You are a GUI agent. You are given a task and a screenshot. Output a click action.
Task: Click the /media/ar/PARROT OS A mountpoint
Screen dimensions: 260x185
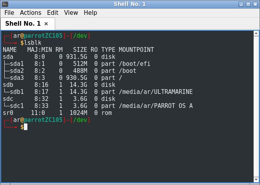click(156, 106)
